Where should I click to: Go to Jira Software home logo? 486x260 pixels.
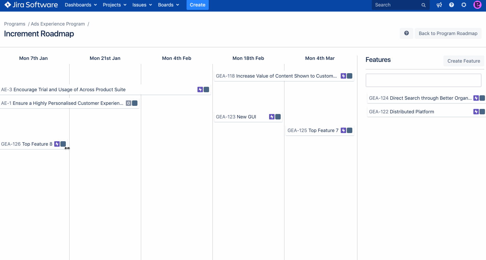pos(31,5)
